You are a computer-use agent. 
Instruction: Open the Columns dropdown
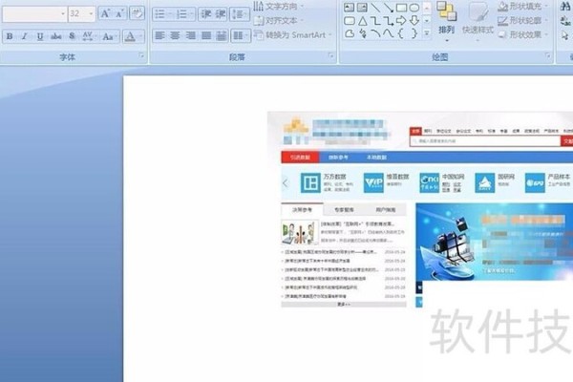[241, 35]
